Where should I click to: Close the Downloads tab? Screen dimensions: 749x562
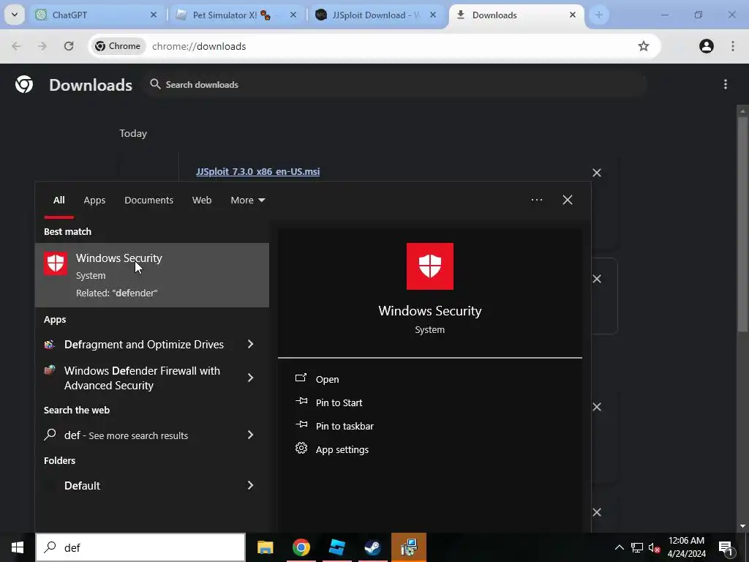pyautogui.click(x=572, y=15)
